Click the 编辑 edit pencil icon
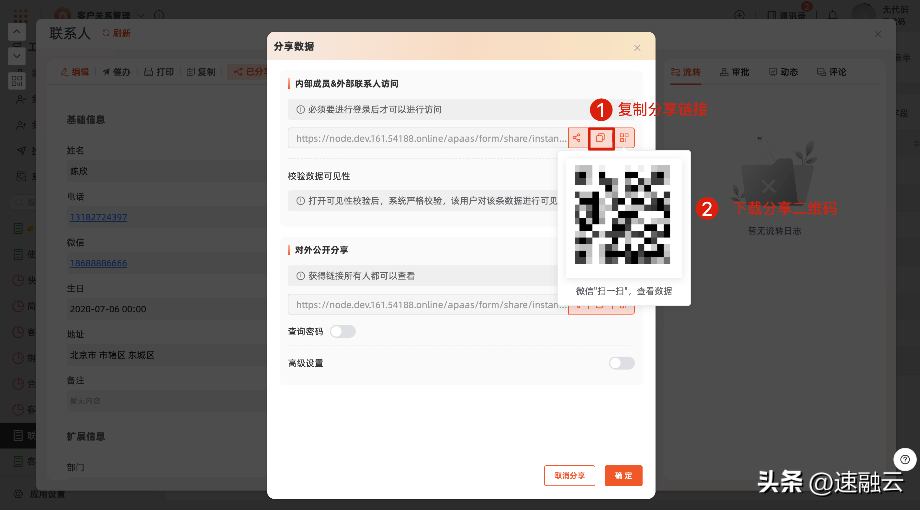 tap(65, 72)
